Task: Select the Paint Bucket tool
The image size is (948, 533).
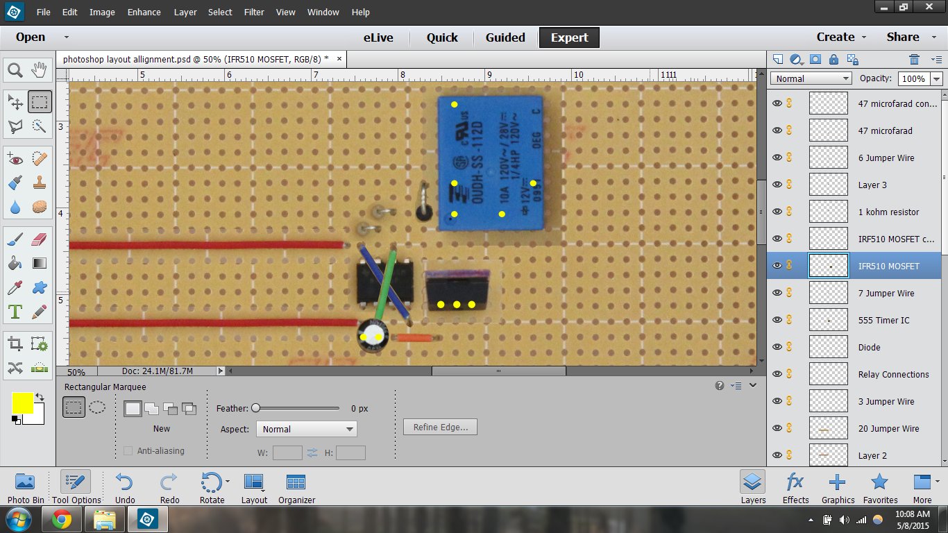Action: point(15,264)
